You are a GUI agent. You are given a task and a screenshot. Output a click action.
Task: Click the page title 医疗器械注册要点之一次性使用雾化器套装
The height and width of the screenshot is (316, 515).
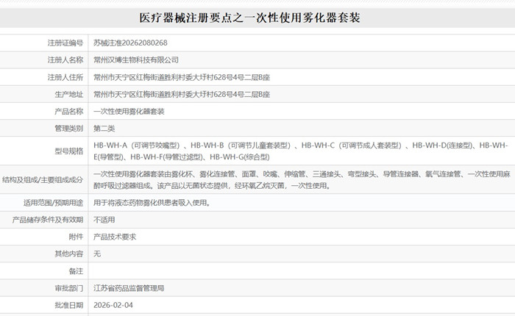[249, 18]
